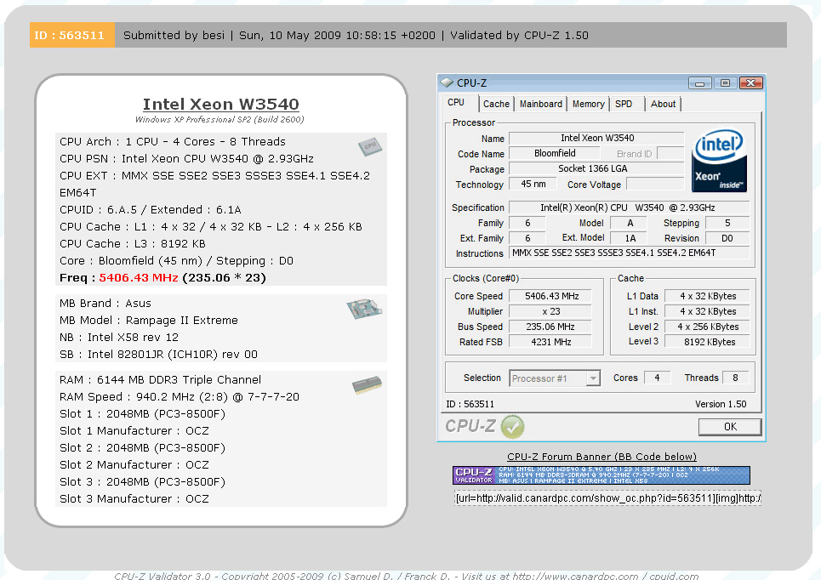Click the Intel Xeon W3540 heading link
This screenshot has height=580, width=821.
click(220, 105)
